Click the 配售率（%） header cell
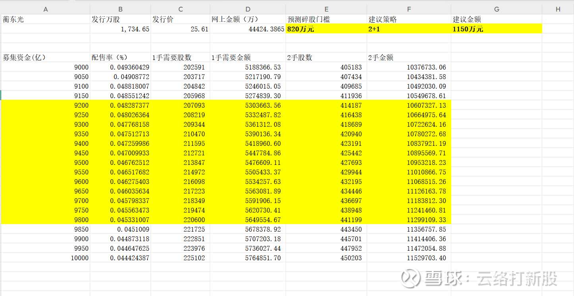Viewport: 574px width, 296px height. (x=120, y=57)
